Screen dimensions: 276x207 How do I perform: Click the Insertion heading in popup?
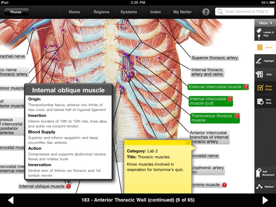(37, 115)
